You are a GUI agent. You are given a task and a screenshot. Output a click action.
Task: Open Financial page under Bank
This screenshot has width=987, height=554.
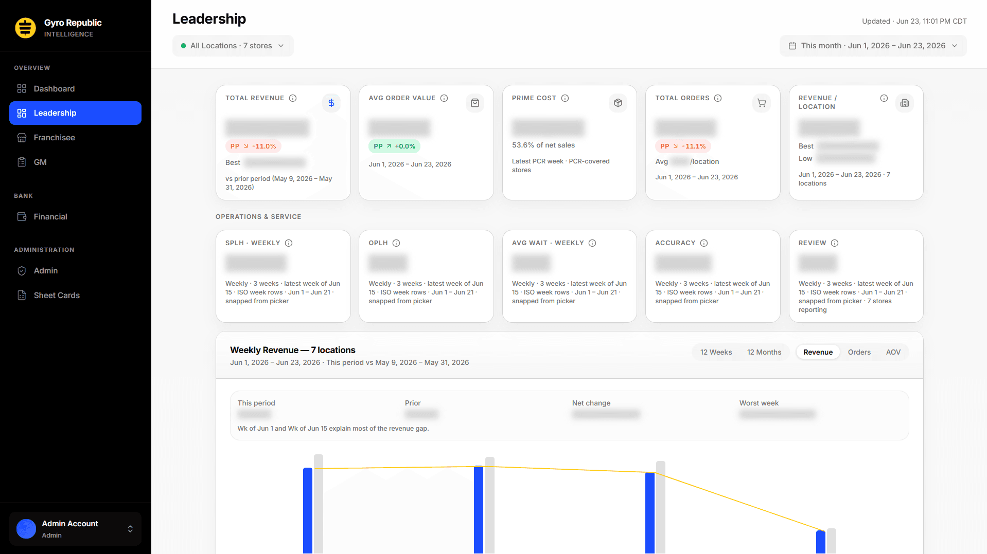75,217
